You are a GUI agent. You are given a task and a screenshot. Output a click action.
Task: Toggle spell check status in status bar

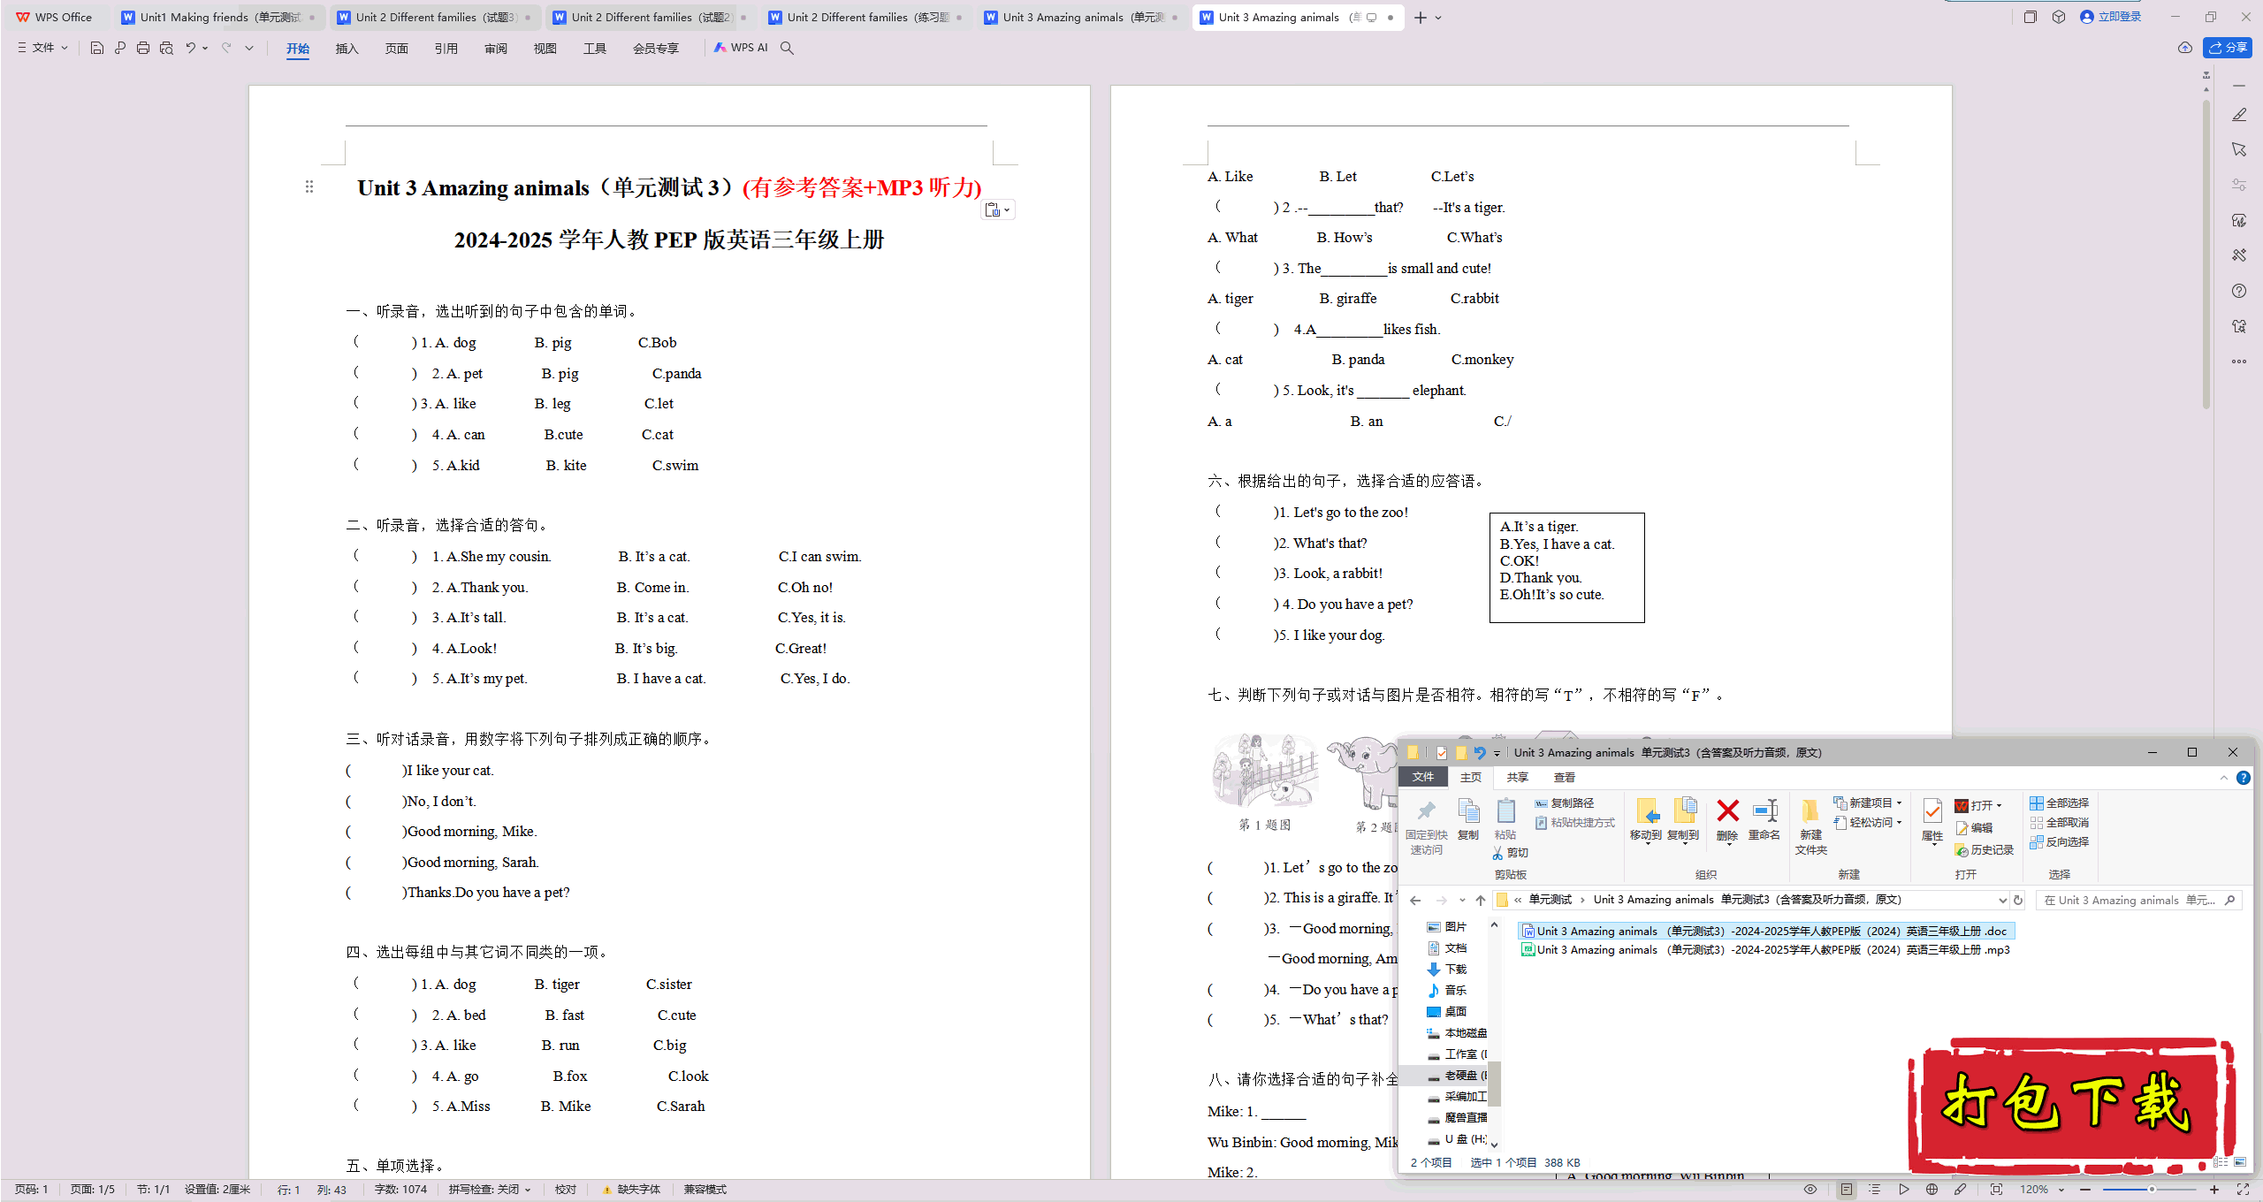tap(490, 1190)
